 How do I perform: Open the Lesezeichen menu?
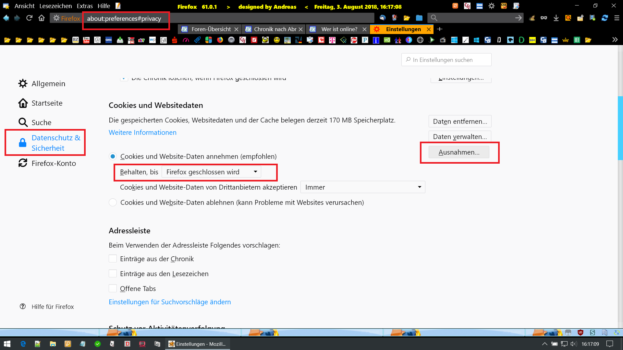[55, 6]
